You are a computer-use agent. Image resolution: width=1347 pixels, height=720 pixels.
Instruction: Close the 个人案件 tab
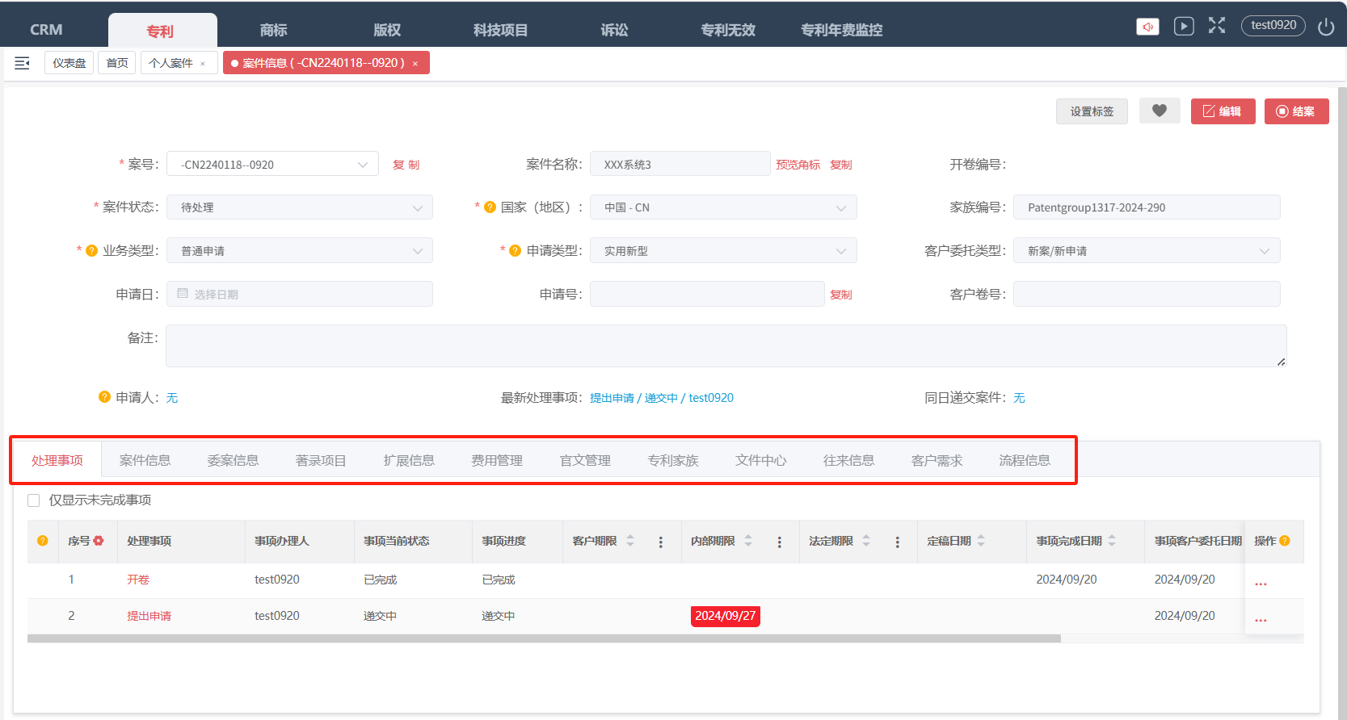[x=203, y=64]
